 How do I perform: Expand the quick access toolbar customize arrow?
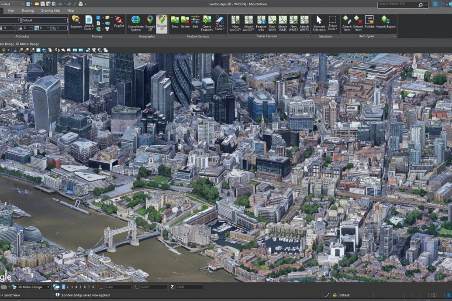[x=86, y=4]
